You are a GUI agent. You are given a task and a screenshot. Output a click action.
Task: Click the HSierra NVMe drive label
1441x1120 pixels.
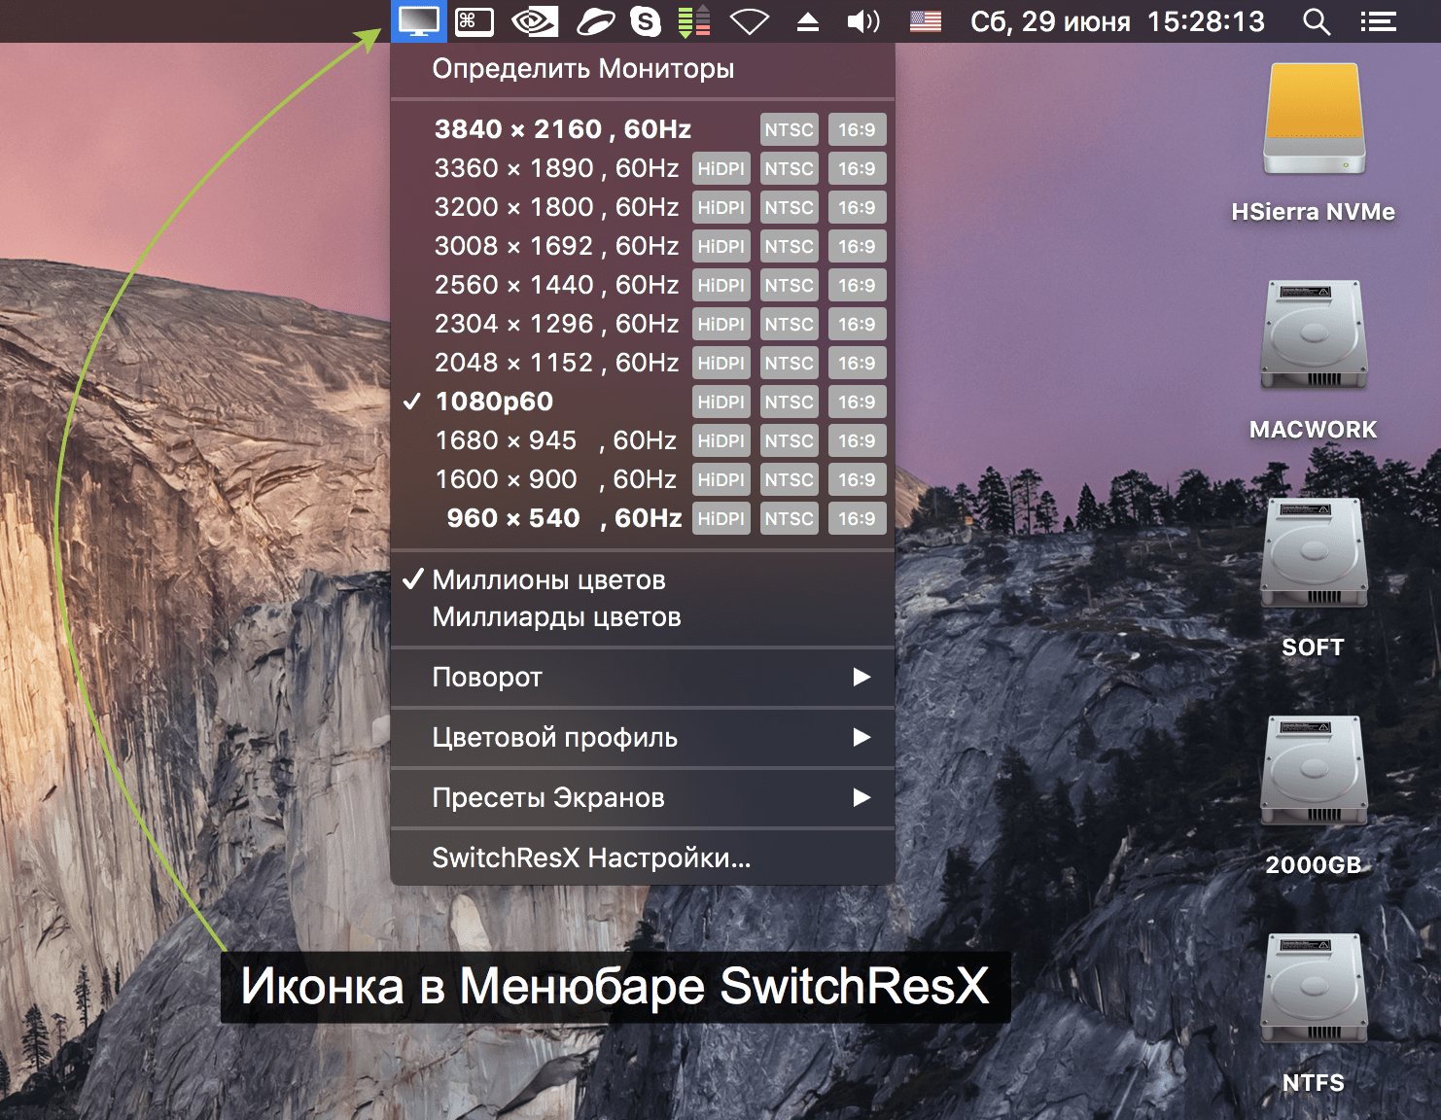point(1314,212)
